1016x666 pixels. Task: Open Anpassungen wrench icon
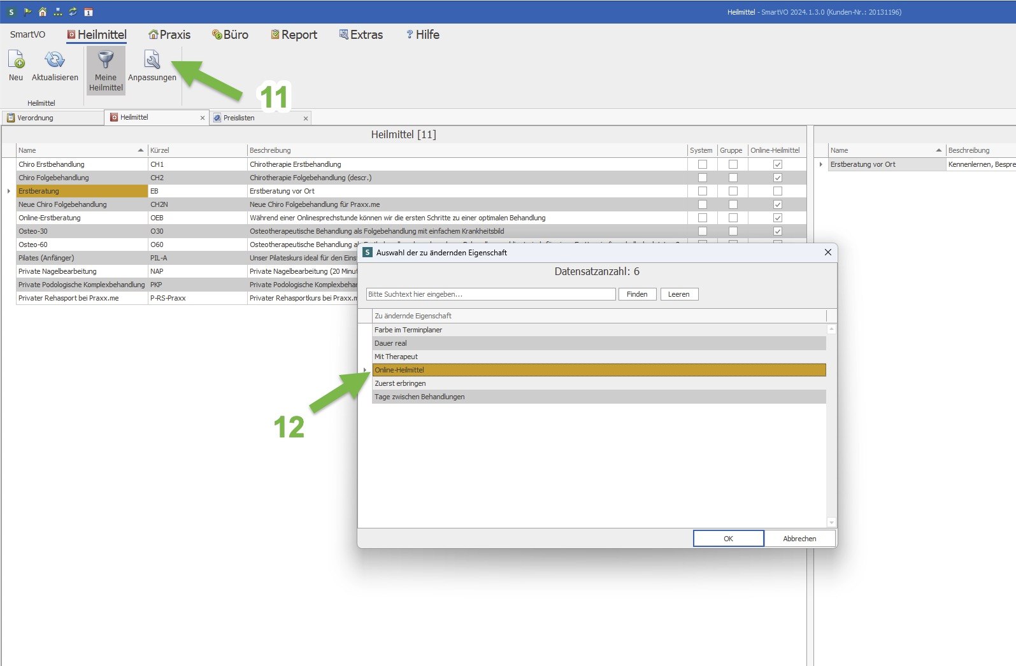tap(152, 60)
